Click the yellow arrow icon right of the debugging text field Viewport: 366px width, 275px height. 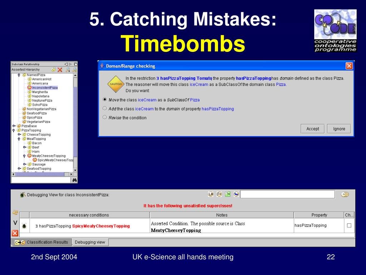345,194
